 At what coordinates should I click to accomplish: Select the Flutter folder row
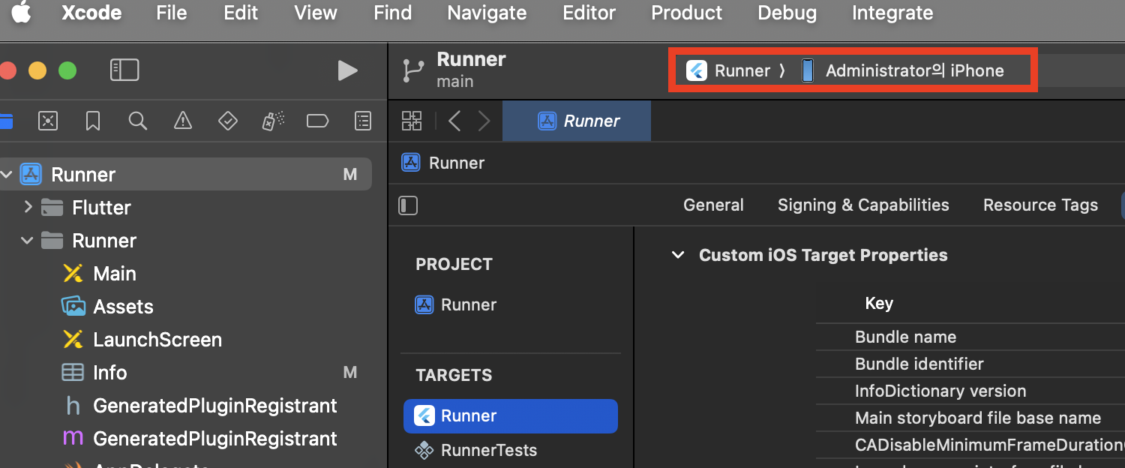(x=186, y=208)
